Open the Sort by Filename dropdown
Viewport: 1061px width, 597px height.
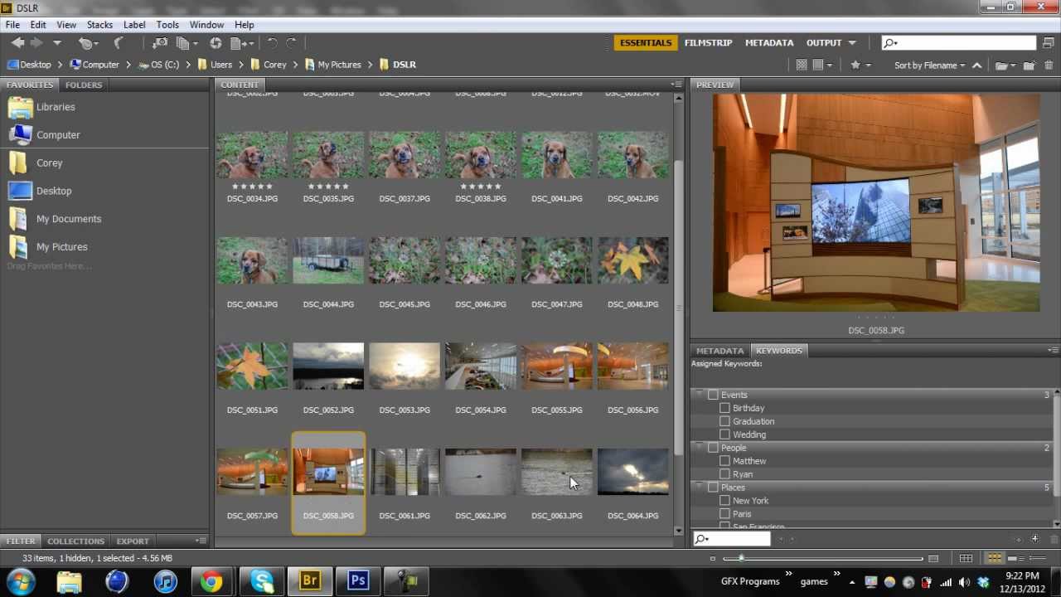[x=930, y=66]
